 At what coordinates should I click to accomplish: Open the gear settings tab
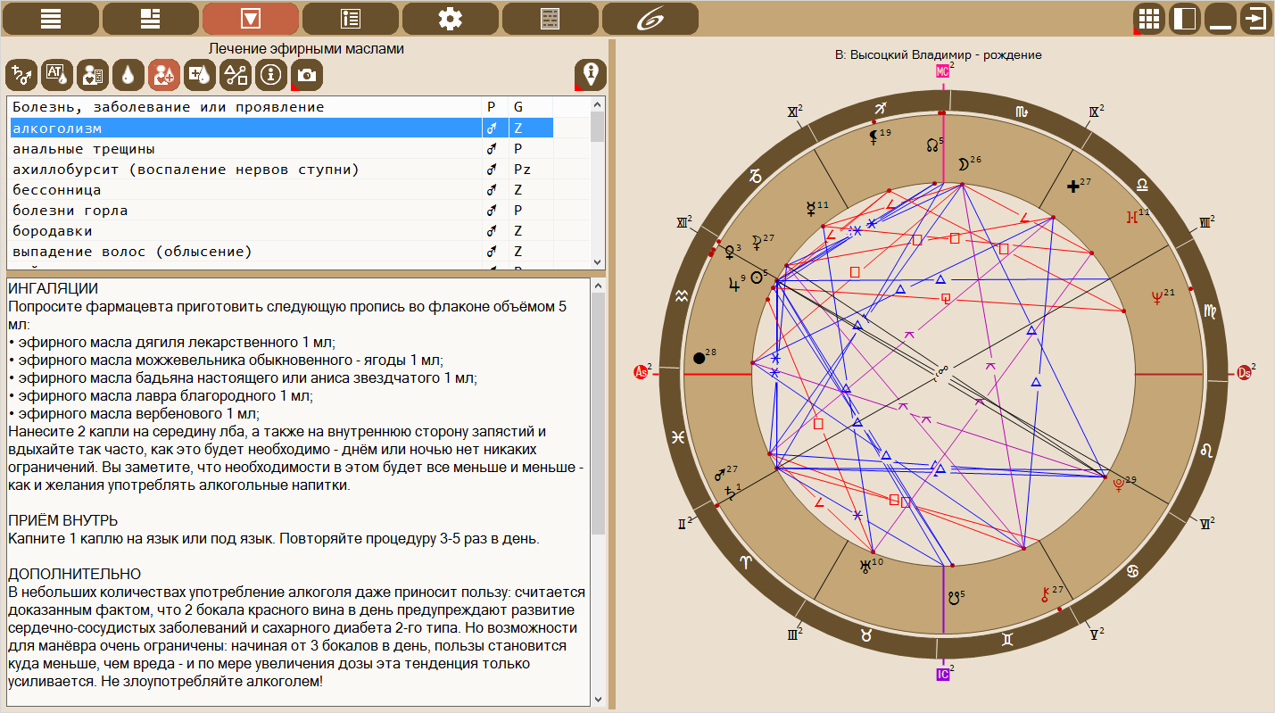[x=451, y=18]
